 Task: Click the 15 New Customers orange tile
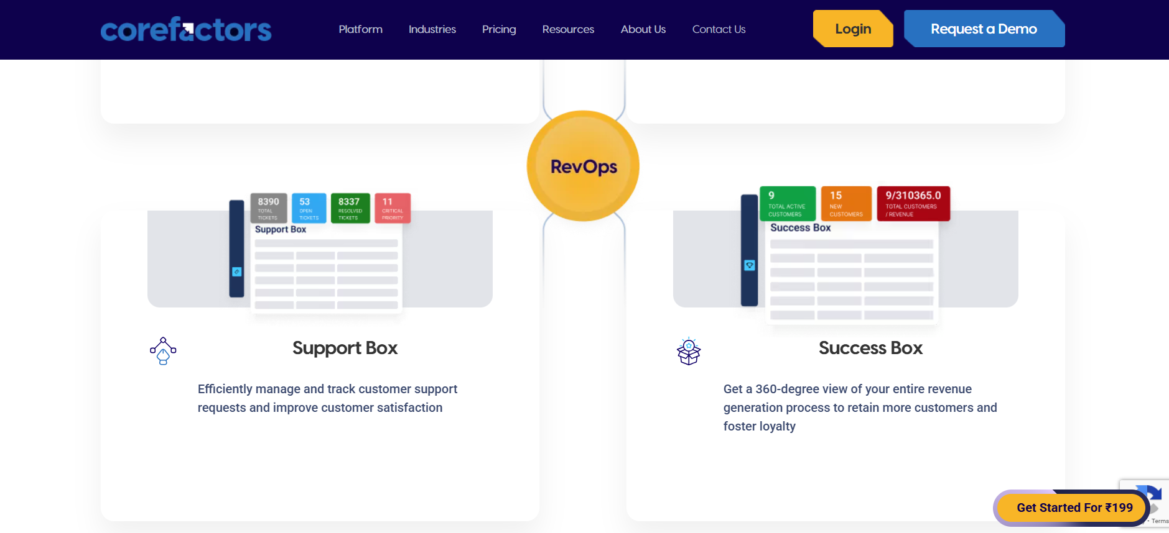click(846, 203)
